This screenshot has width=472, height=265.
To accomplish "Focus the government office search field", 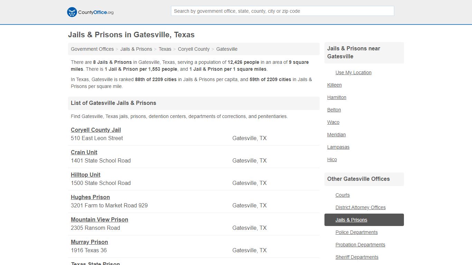I will [x=282, y=11].
